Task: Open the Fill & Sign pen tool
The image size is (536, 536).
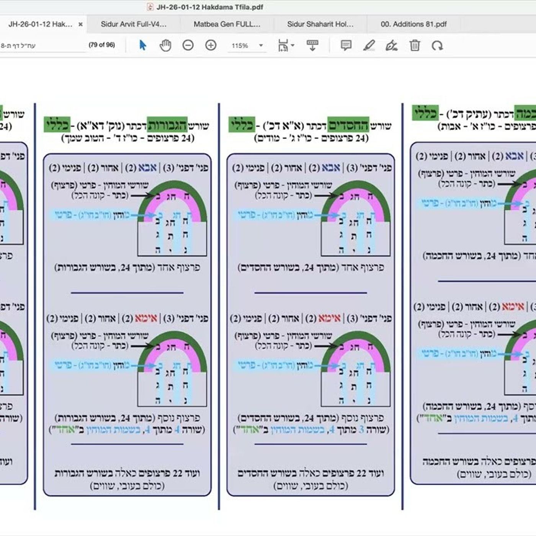Action: tap(391, 45)
